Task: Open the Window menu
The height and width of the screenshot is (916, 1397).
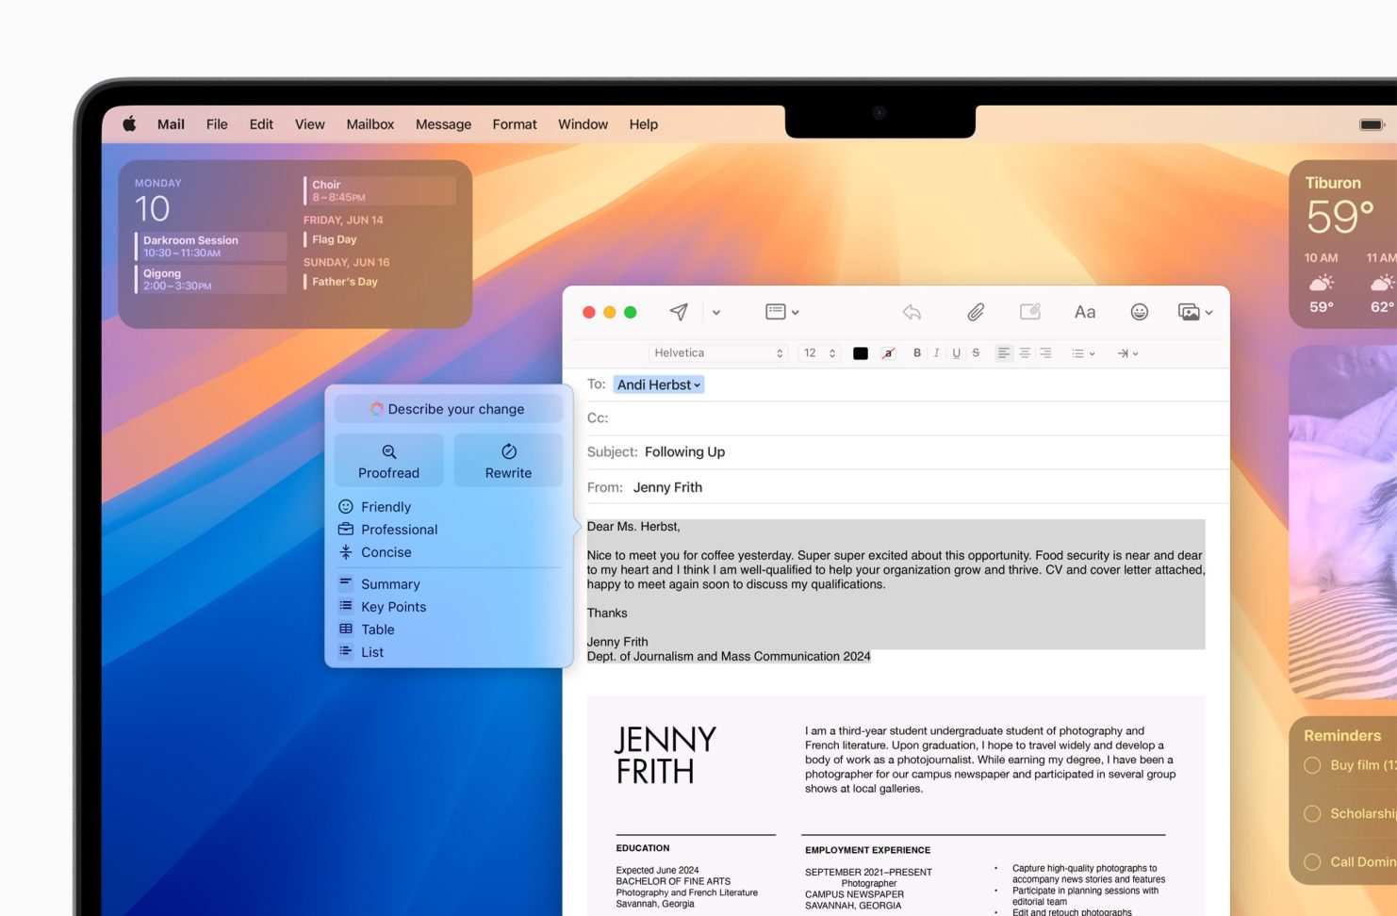Action: (x=583, y=124)
